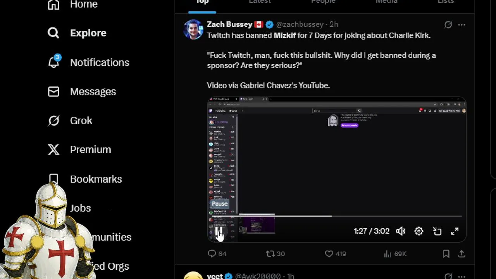Click the Grok icon on Zach Bussey's post

448,25
